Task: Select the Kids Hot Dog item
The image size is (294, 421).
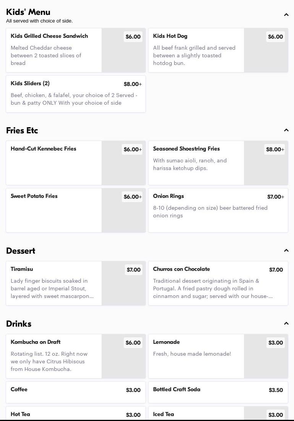Action: click(196, 50)
